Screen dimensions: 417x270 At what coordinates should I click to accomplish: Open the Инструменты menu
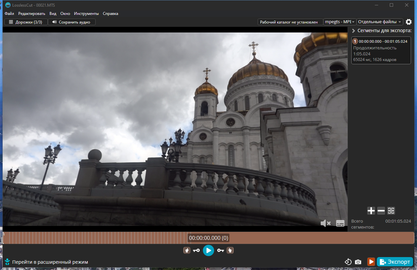[86, 14]
